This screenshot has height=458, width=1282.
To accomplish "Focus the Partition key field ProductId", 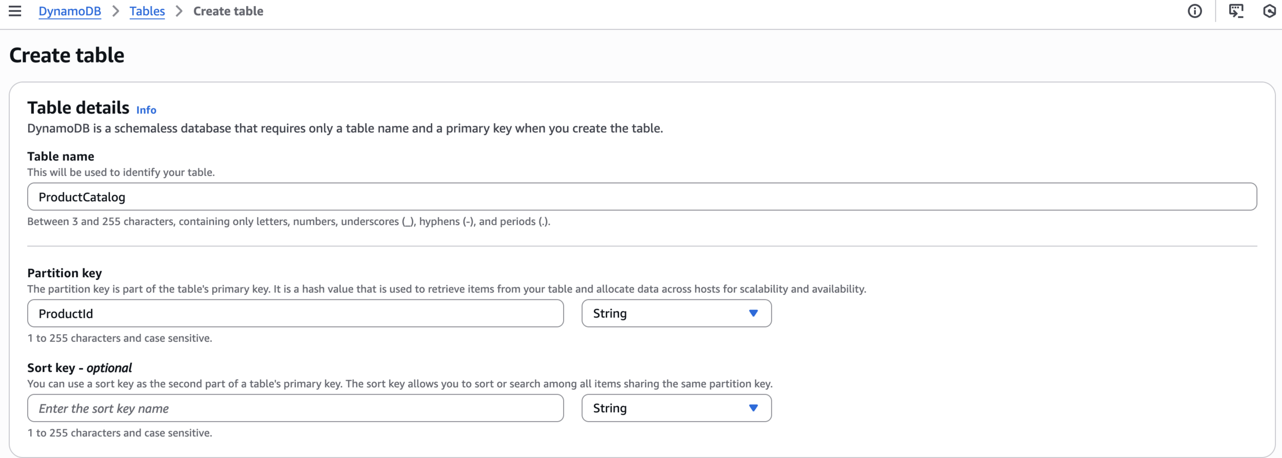I will [295, 313].
